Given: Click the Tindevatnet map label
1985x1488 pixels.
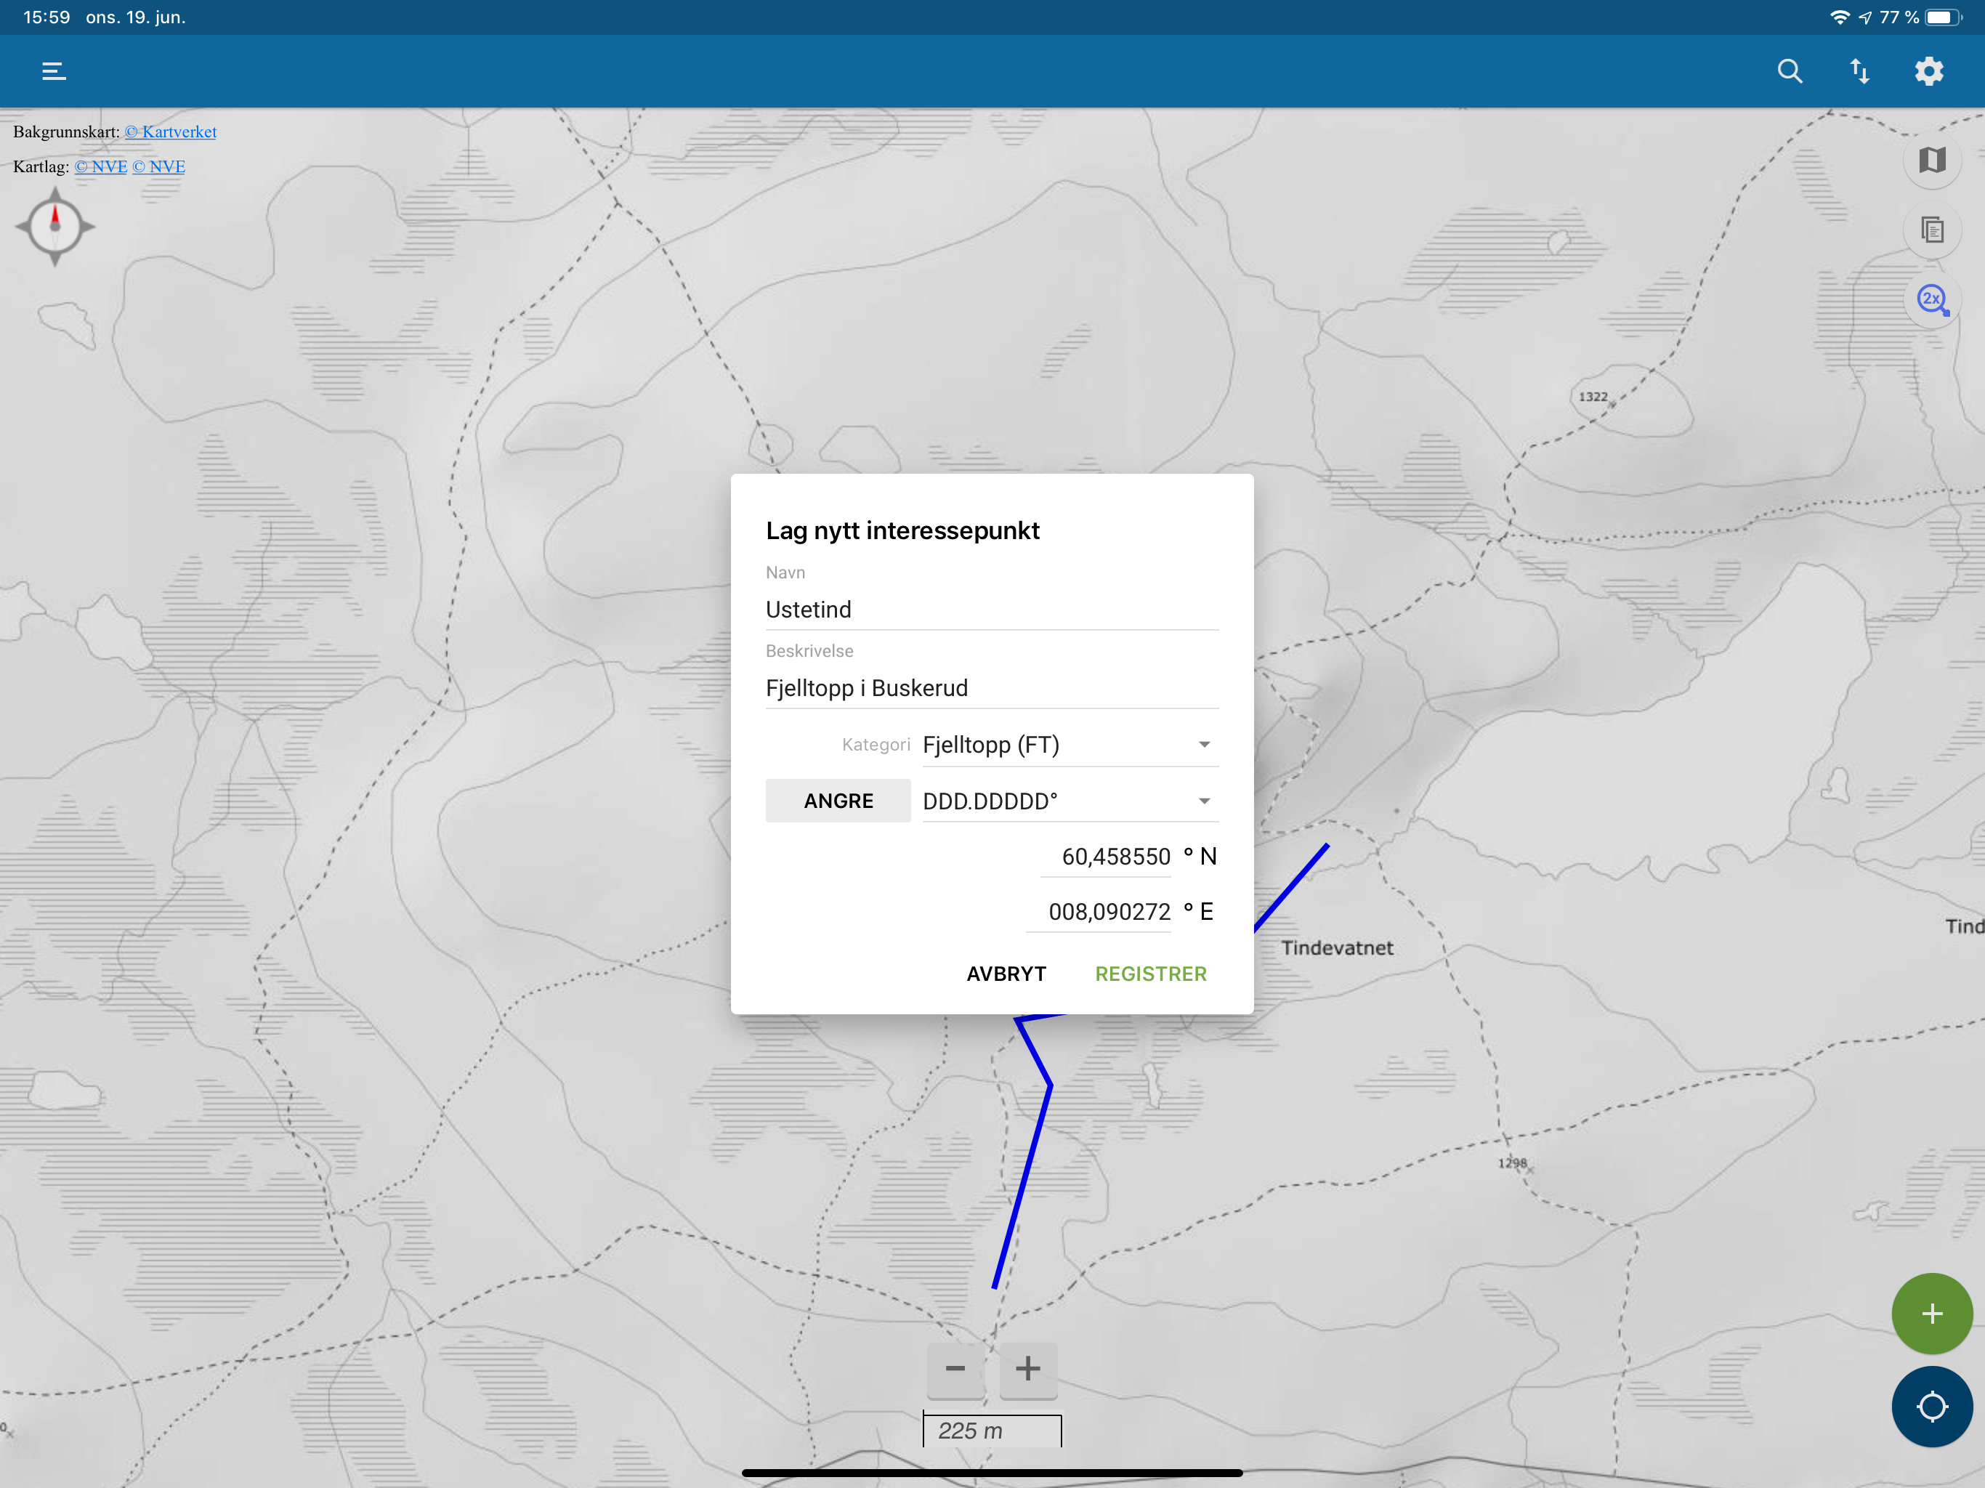Looking at the screenshot, I should pos(1337,947).
